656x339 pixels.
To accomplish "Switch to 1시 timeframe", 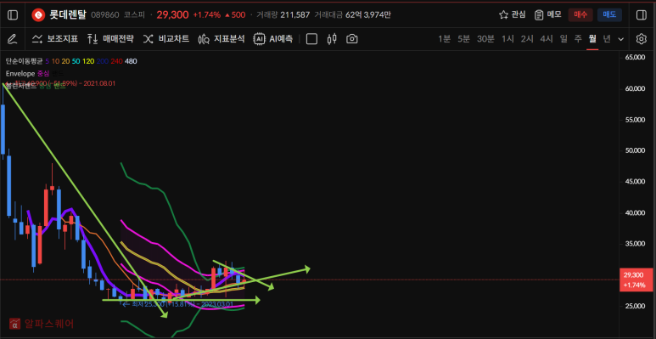I will 507,39.
